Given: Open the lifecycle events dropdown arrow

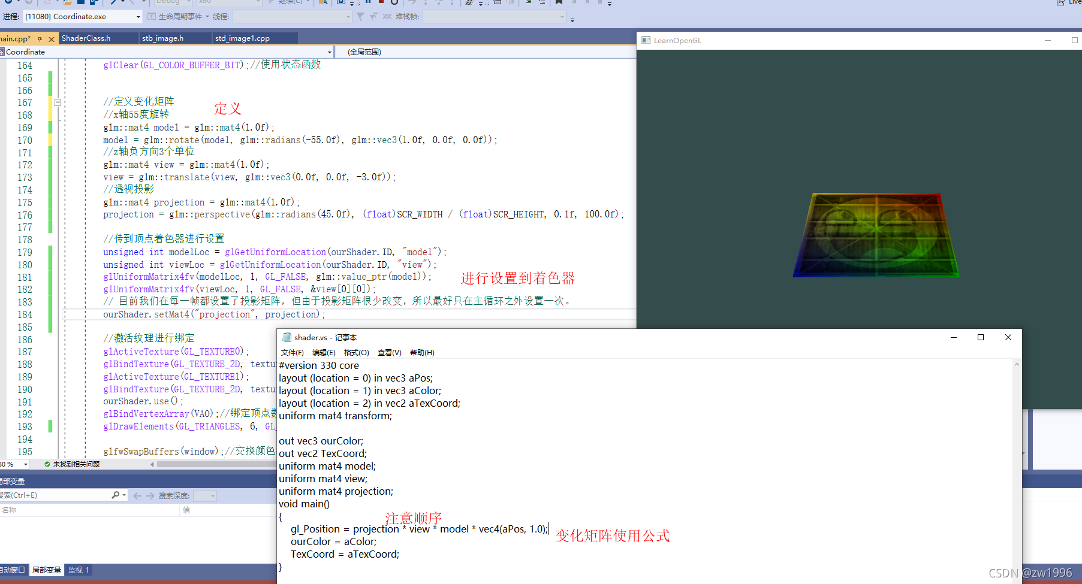Looking at the screenshot, I should (207, 17).
